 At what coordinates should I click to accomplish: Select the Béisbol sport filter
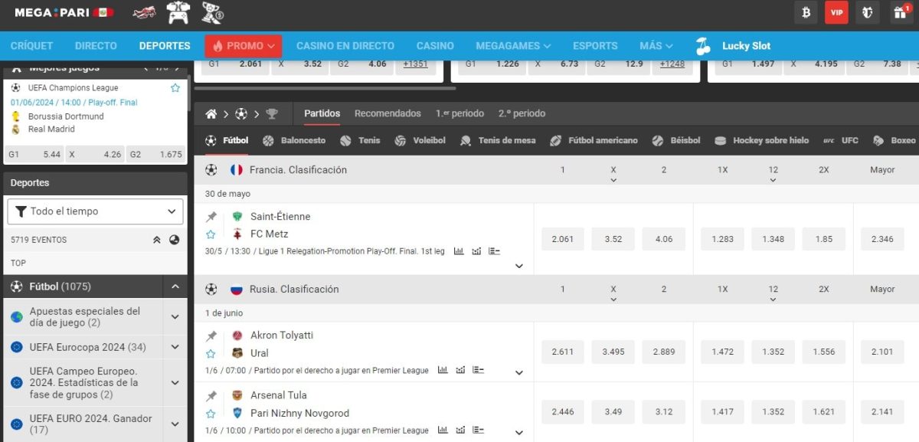click(676, 141)
